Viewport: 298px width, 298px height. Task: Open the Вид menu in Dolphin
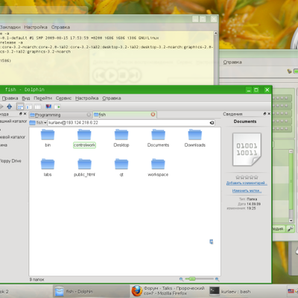(26, 98)
